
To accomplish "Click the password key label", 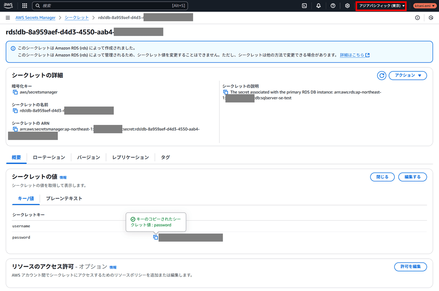I will [x=21, y=237].
